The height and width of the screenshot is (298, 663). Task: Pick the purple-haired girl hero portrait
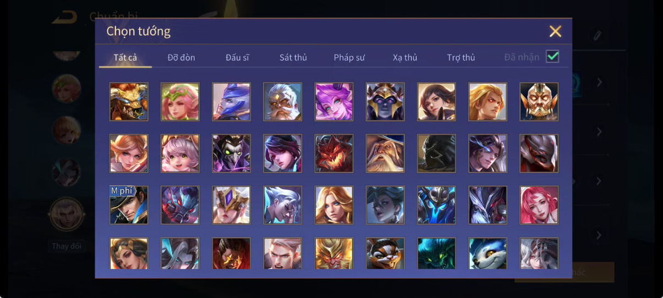[x=334, y=102]
